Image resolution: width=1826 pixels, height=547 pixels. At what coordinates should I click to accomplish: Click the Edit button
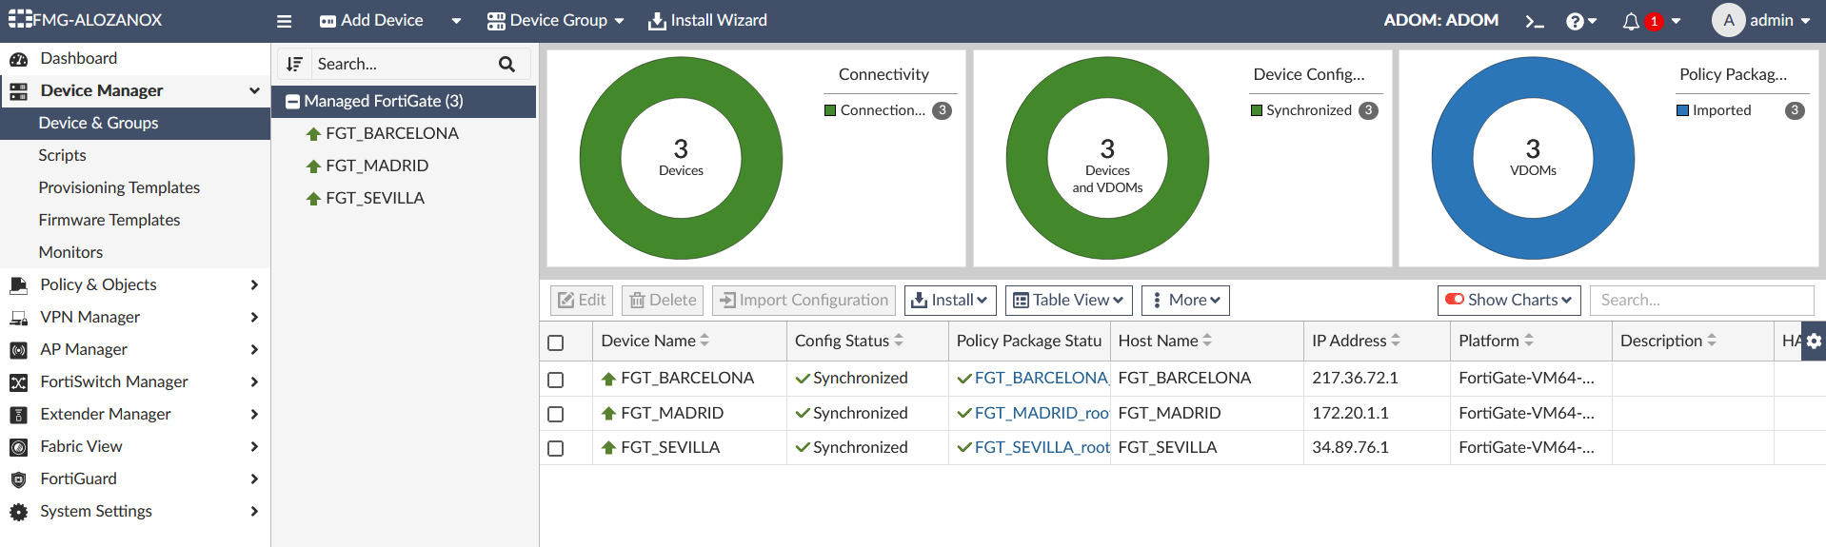point(582,301)
